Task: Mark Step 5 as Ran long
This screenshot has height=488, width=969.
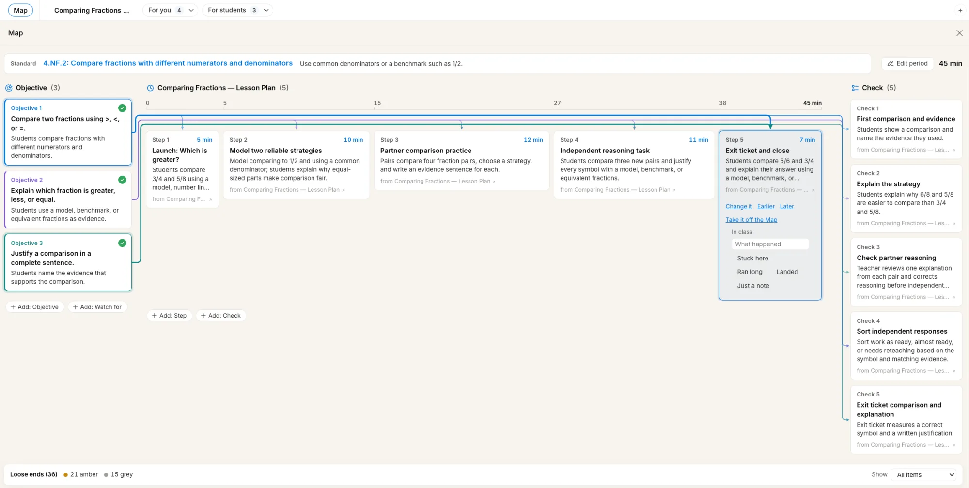Action: click(x=750, y=272)
